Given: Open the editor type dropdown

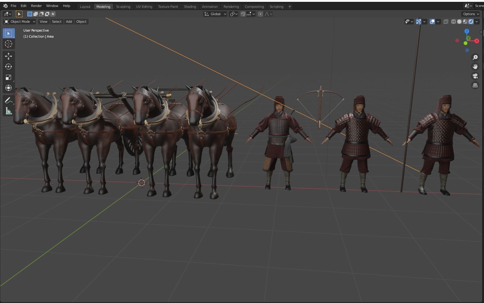Looking at the screenshot, I should click(7, 14).
